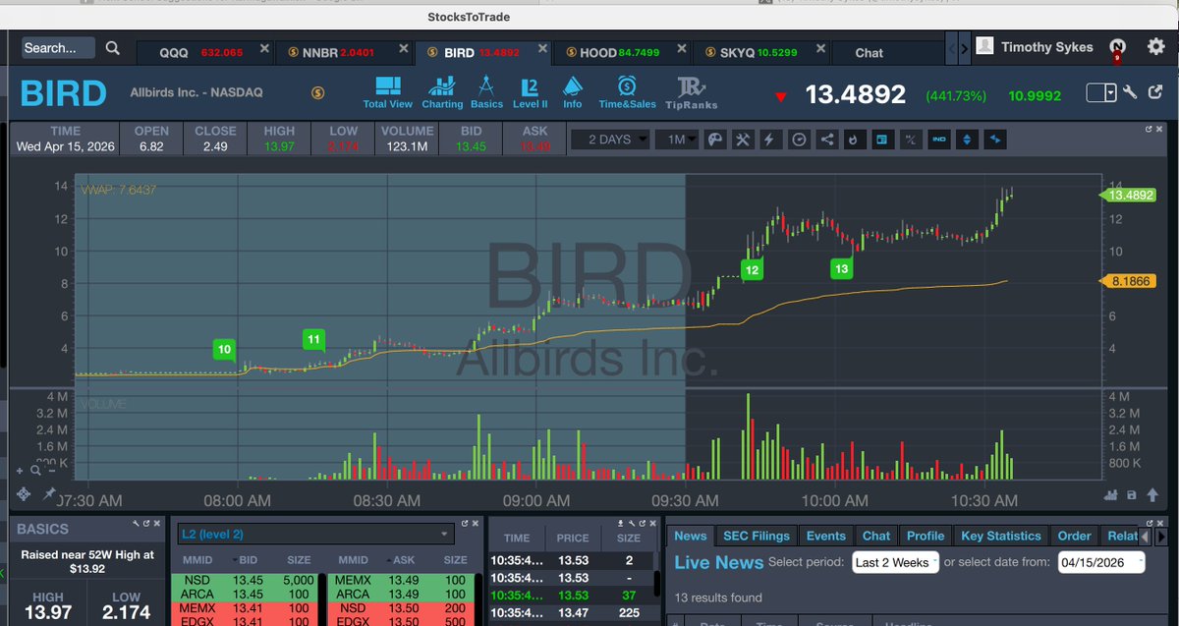Click the wrench icon beside price header
Image resolution: width=1179 pixels, height=626 pixels.
[x=1130, y=92]
